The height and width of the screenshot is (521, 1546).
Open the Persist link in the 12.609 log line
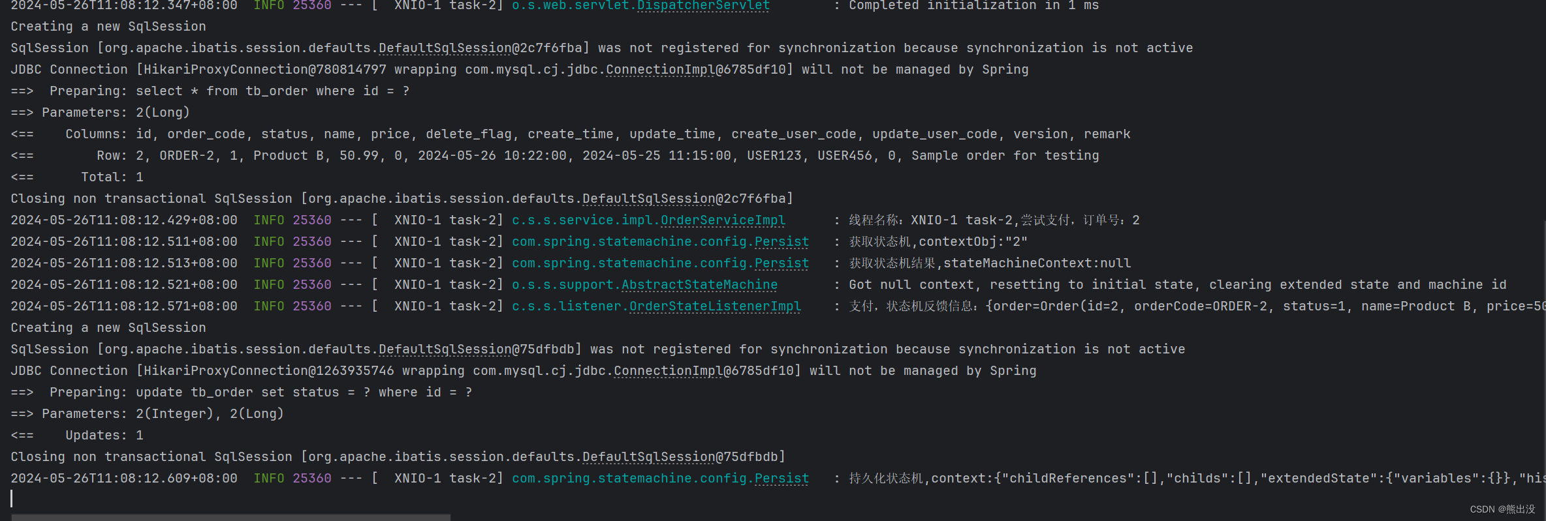781,479
